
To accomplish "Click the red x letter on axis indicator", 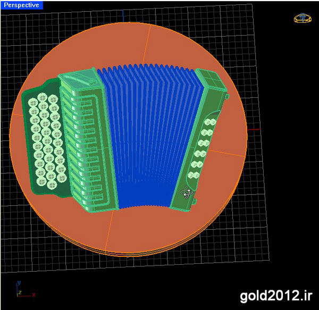I will [34, 294].
